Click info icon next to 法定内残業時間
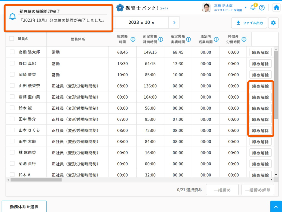This screenshot has height=212, width=282. click(x=216, y=39)
